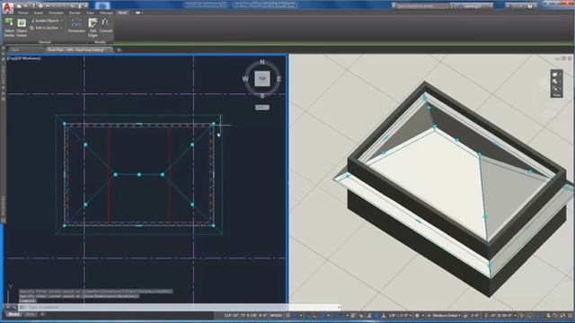Switch to the Home ribbon tab
This screenshot has width=575, height=323.
[x=23, y=13]
